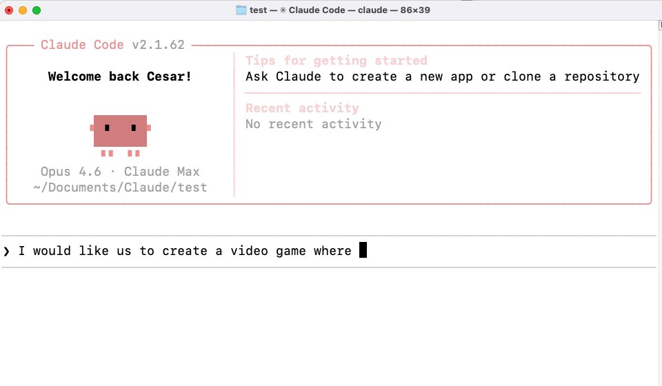Click the path ~/Documents/Claude/test
662x386 pixels.
[120, 187]
